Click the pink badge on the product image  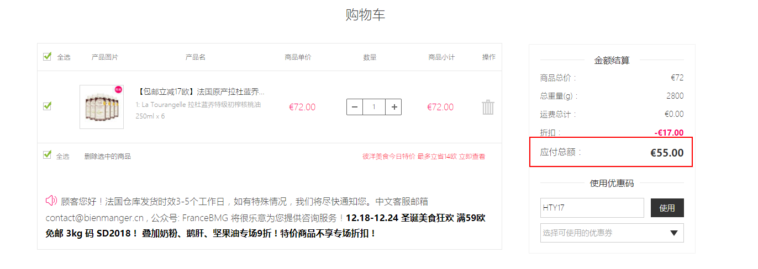[118, 89]
